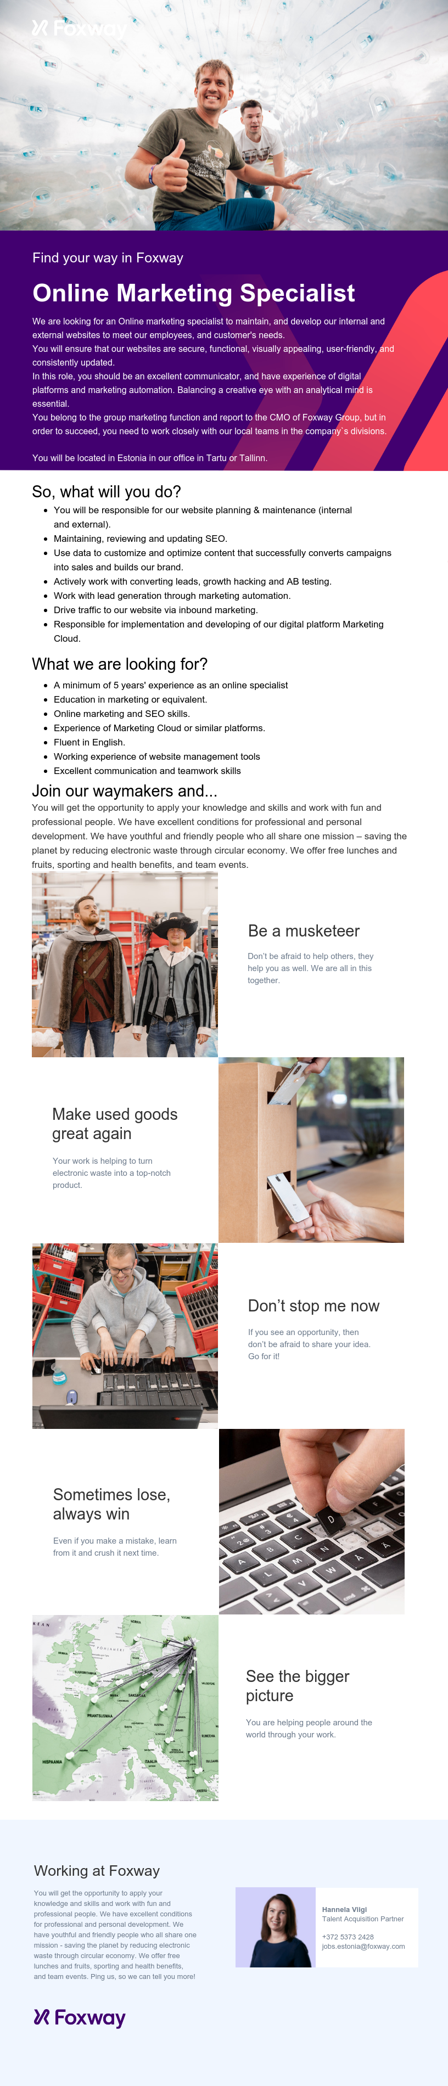Click the Hannela Viigi contact name
The height and width of the screenshot is (2086, 448).
[344, 1909]
